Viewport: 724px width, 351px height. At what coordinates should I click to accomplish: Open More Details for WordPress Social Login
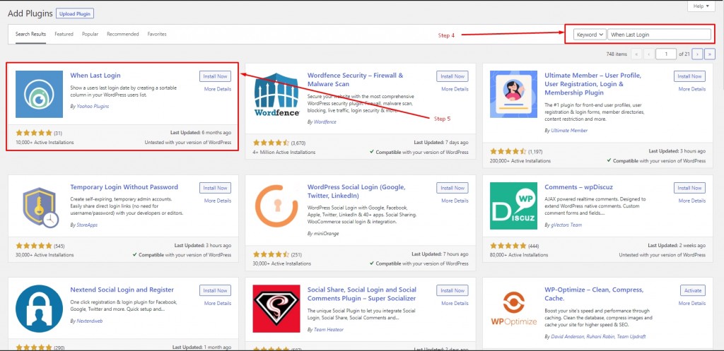[x=455, y=201]
